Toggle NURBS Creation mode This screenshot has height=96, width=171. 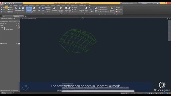point(34,10)
